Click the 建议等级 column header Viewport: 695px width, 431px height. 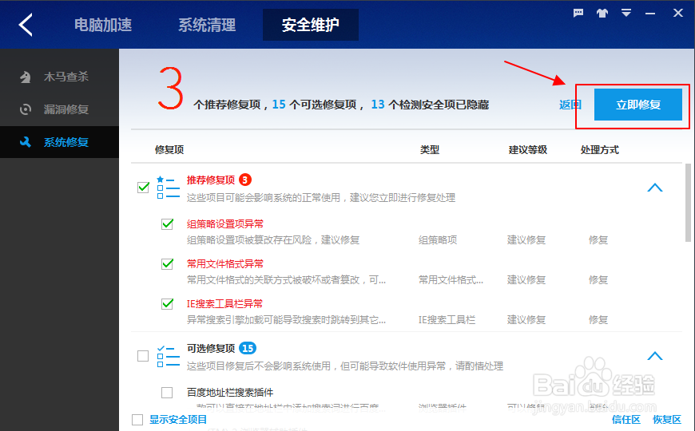528,150
